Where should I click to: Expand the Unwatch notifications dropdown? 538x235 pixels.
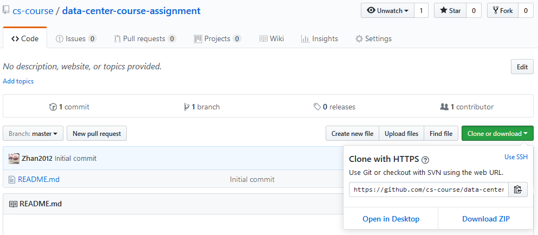(387, 10)
